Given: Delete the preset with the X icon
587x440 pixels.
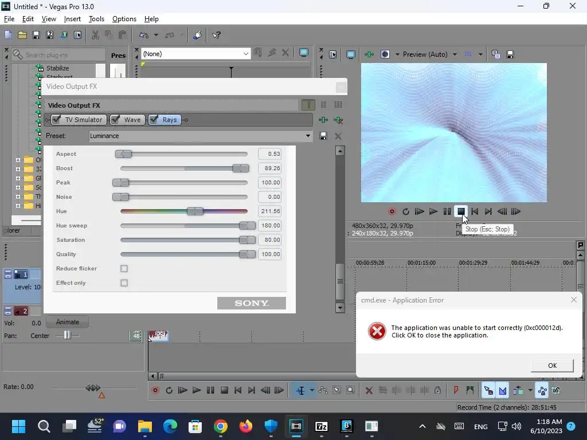Looking at the screenshot, I should [338, 136].
